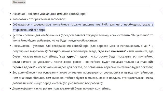163x91 pixels.
Task: Click text введите уникальное имя для контейнера
Action: pos(57,14)
